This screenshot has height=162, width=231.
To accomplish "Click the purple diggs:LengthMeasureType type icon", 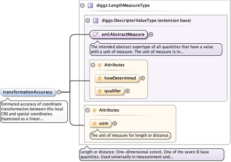I will [x=90, y=6].
